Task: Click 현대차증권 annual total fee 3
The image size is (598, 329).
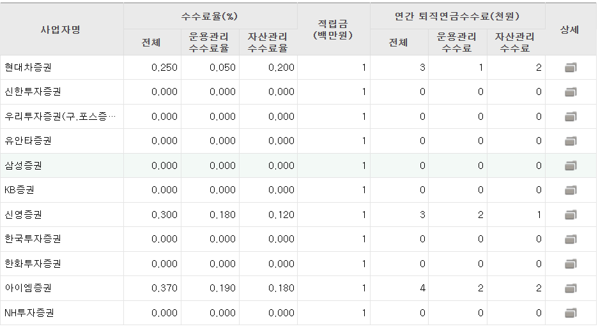Action: (x=422, y=68)
